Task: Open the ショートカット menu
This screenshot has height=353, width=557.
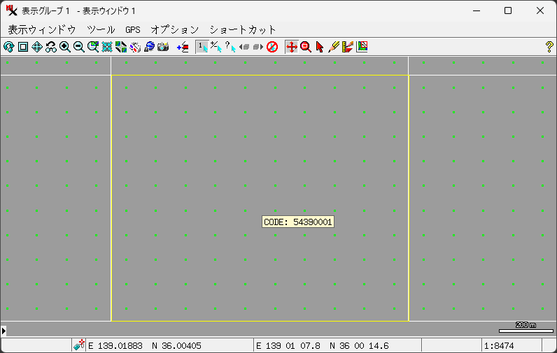Action: click(x=243, y=29)
